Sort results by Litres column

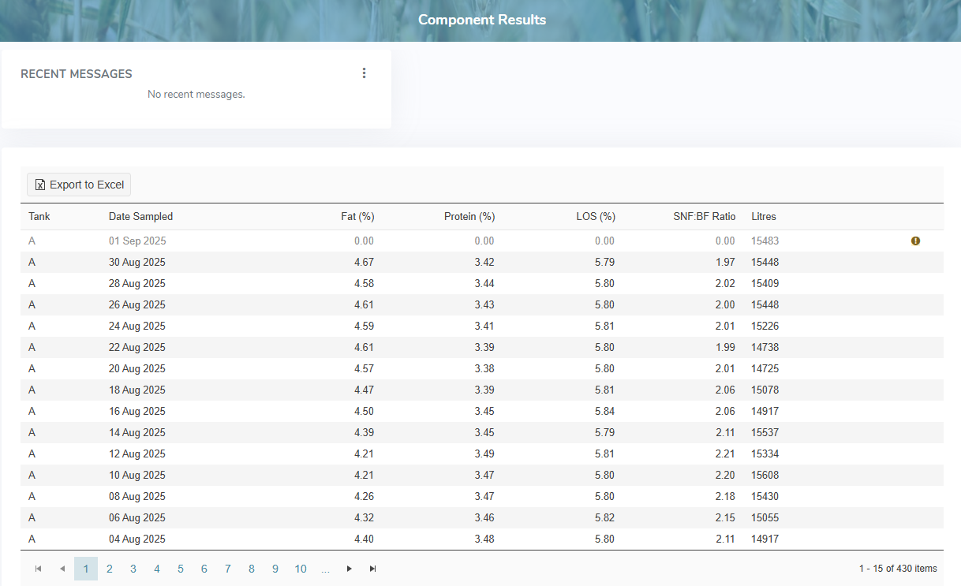765,216
